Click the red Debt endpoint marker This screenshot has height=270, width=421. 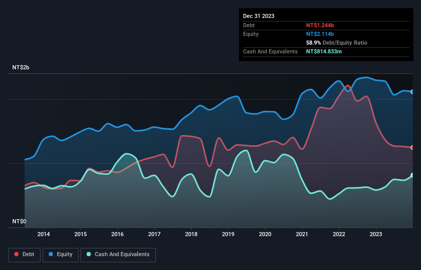413,147
